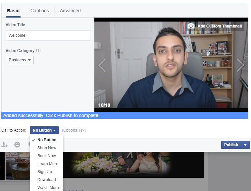The width and height of the screenshot is (251, 191).
Task: Click the Video Title input field
Action: point(48,35)
